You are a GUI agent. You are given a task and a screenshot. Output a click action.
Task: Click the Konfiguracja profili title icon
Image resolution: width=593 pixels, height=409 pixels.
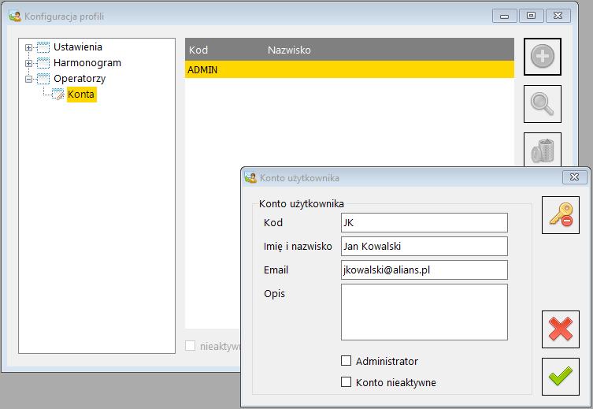[15, 17]
